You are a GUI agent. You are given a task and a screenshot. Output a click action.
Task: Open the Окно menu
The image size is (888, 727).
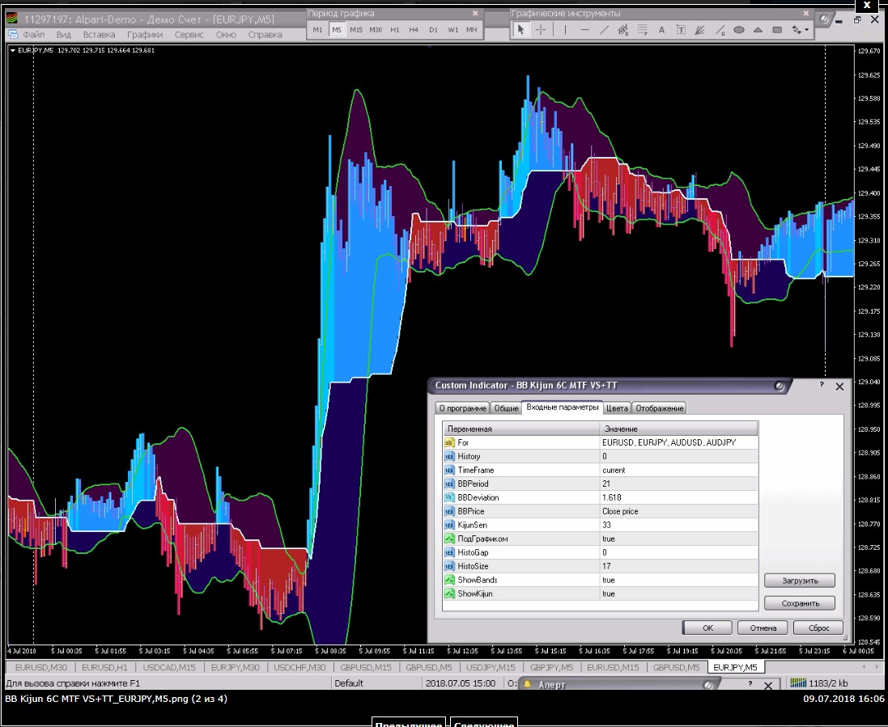point(226,35)
